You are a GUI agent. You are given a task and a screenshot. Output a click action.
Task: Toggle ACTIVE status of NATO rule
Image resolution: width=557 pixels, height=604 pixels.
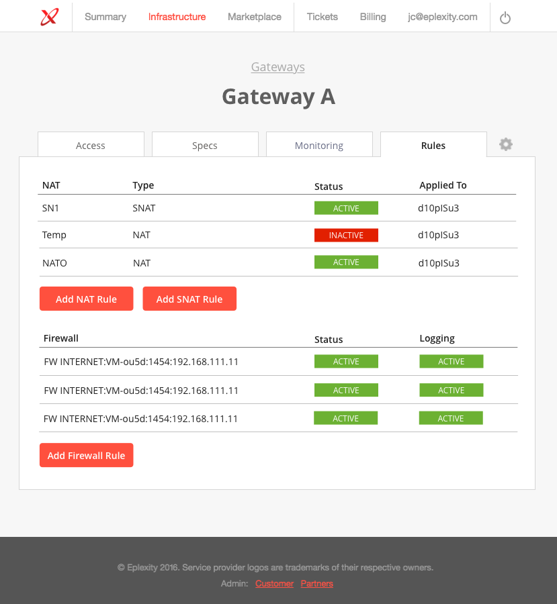(346, 262)
